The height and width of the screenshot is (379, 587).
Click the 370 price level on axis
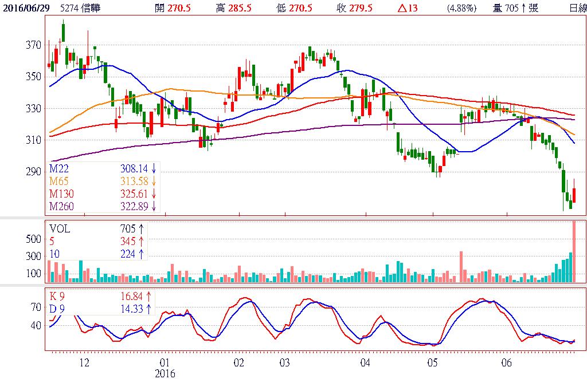pyautogui.click(x=34, y=45)
